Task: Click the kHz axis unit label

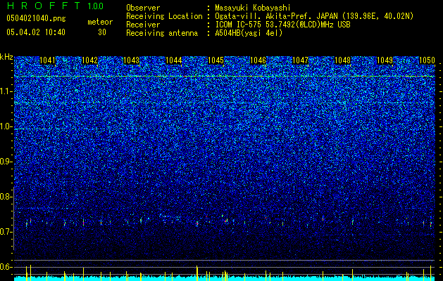Action: (x=6, y=57)
